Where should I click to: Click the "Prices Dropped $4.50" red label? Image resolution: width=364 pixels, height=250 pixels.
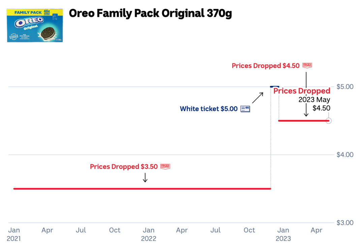pyautogui.click(x=266, y=66)
